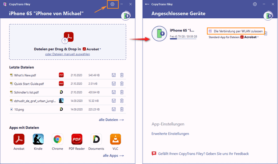Viewport: 278px width, 164px height.
Task: Click the Acrobat upload icon in drop zone
Action: (x=68, y=37)
